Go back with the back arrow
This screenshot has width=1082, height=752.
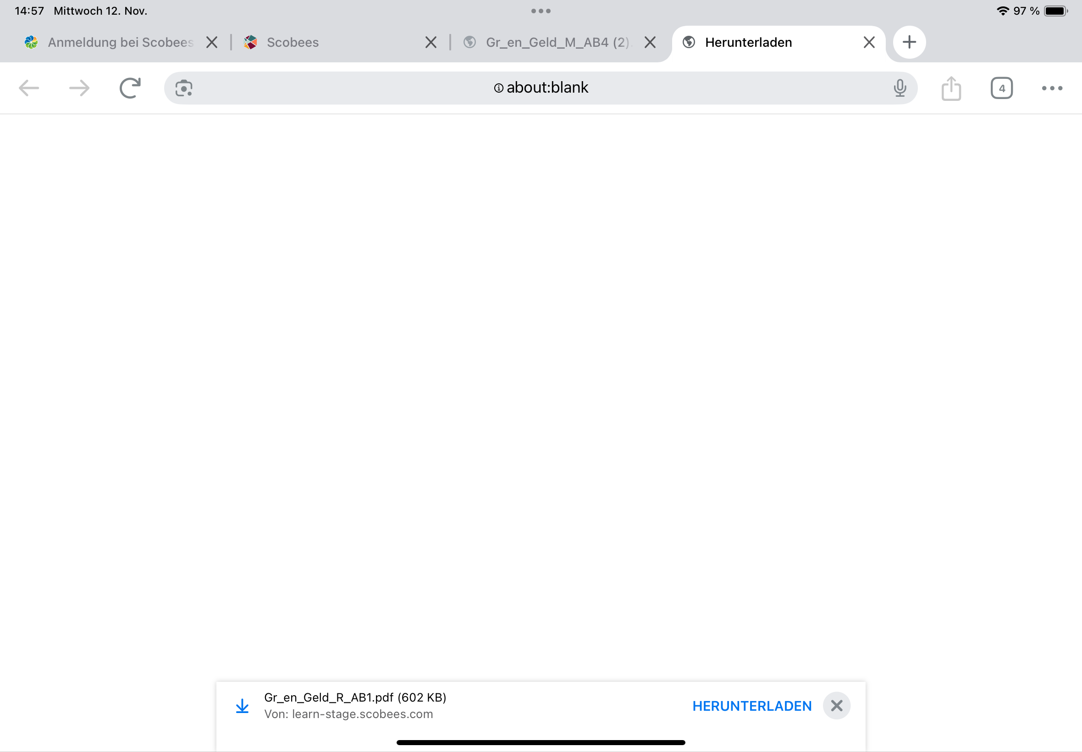coord(29,88)
